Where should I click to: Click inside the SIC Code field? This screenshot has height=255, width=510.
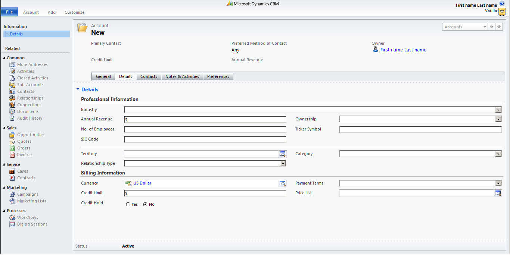coord(205,139)
